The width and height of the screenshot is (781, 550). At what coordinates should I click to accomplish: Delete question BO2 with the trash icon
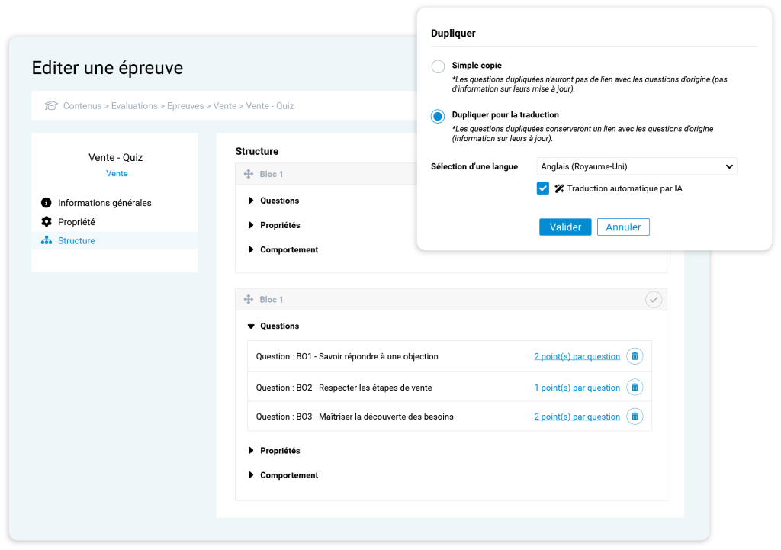click(635, 387)
